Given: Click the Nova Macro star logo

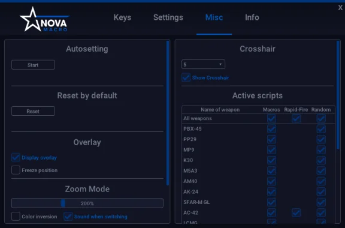Looking at the screenshot, I should coord(44,19).
